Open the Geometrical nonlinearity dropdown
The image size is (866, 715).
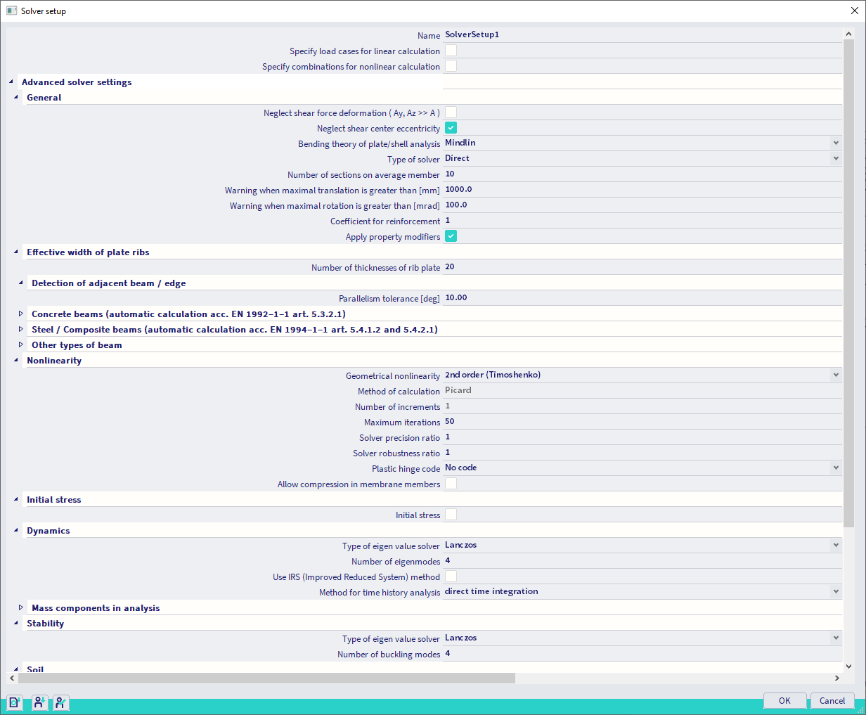(x=835, y=375)
